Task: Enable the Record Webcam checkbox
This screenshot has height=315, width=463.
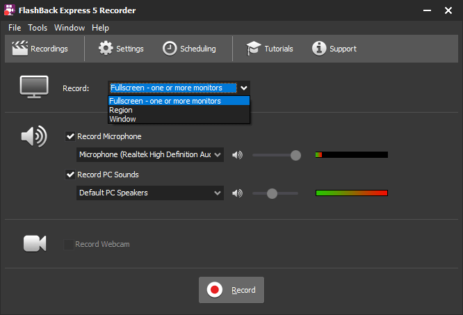Action: tap(68, 244)
